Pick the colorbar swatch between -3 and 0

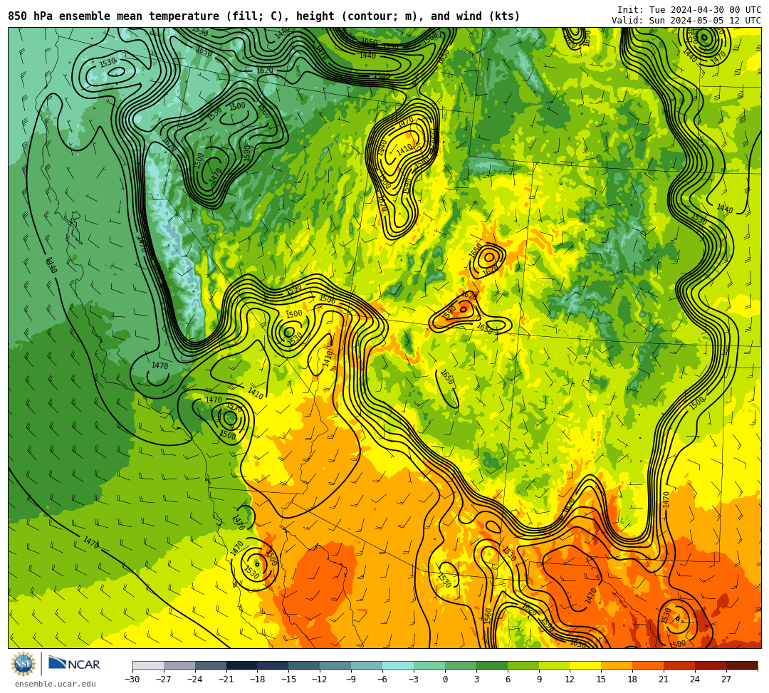(429, 666)
